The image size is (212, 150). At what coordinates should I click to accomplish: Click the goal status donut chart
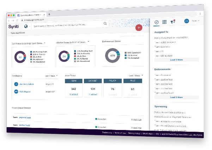pos(20,57)
